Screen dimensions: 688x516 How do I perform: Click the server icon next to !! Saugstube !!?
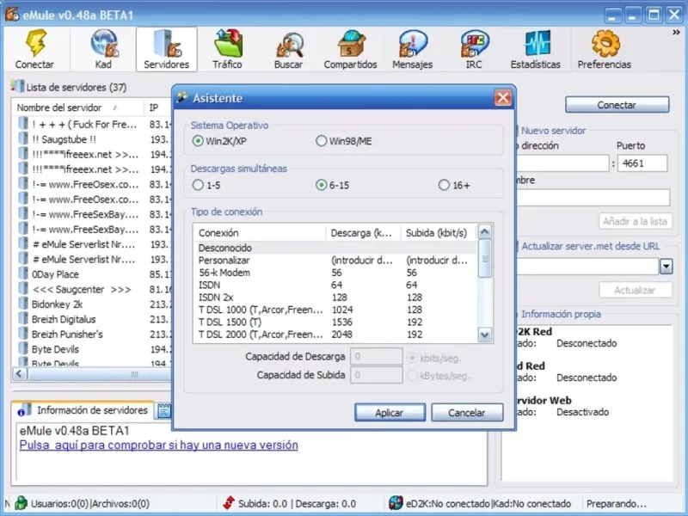tap(23, 138)
